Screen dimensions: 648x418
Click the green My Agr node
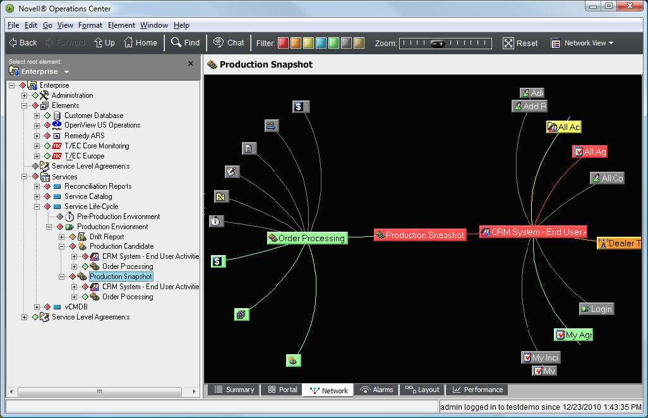[573, 335]
